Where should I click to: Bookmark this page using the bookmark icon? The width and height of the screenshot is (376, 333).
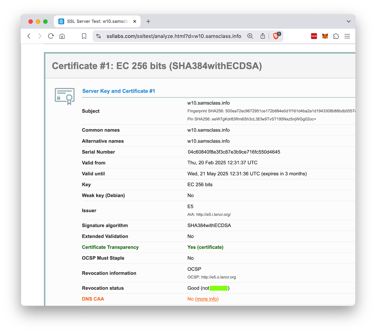coord(84,36)
